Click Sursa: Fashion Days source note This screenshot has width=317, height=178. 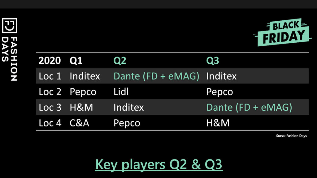click(x=291, y=136)
